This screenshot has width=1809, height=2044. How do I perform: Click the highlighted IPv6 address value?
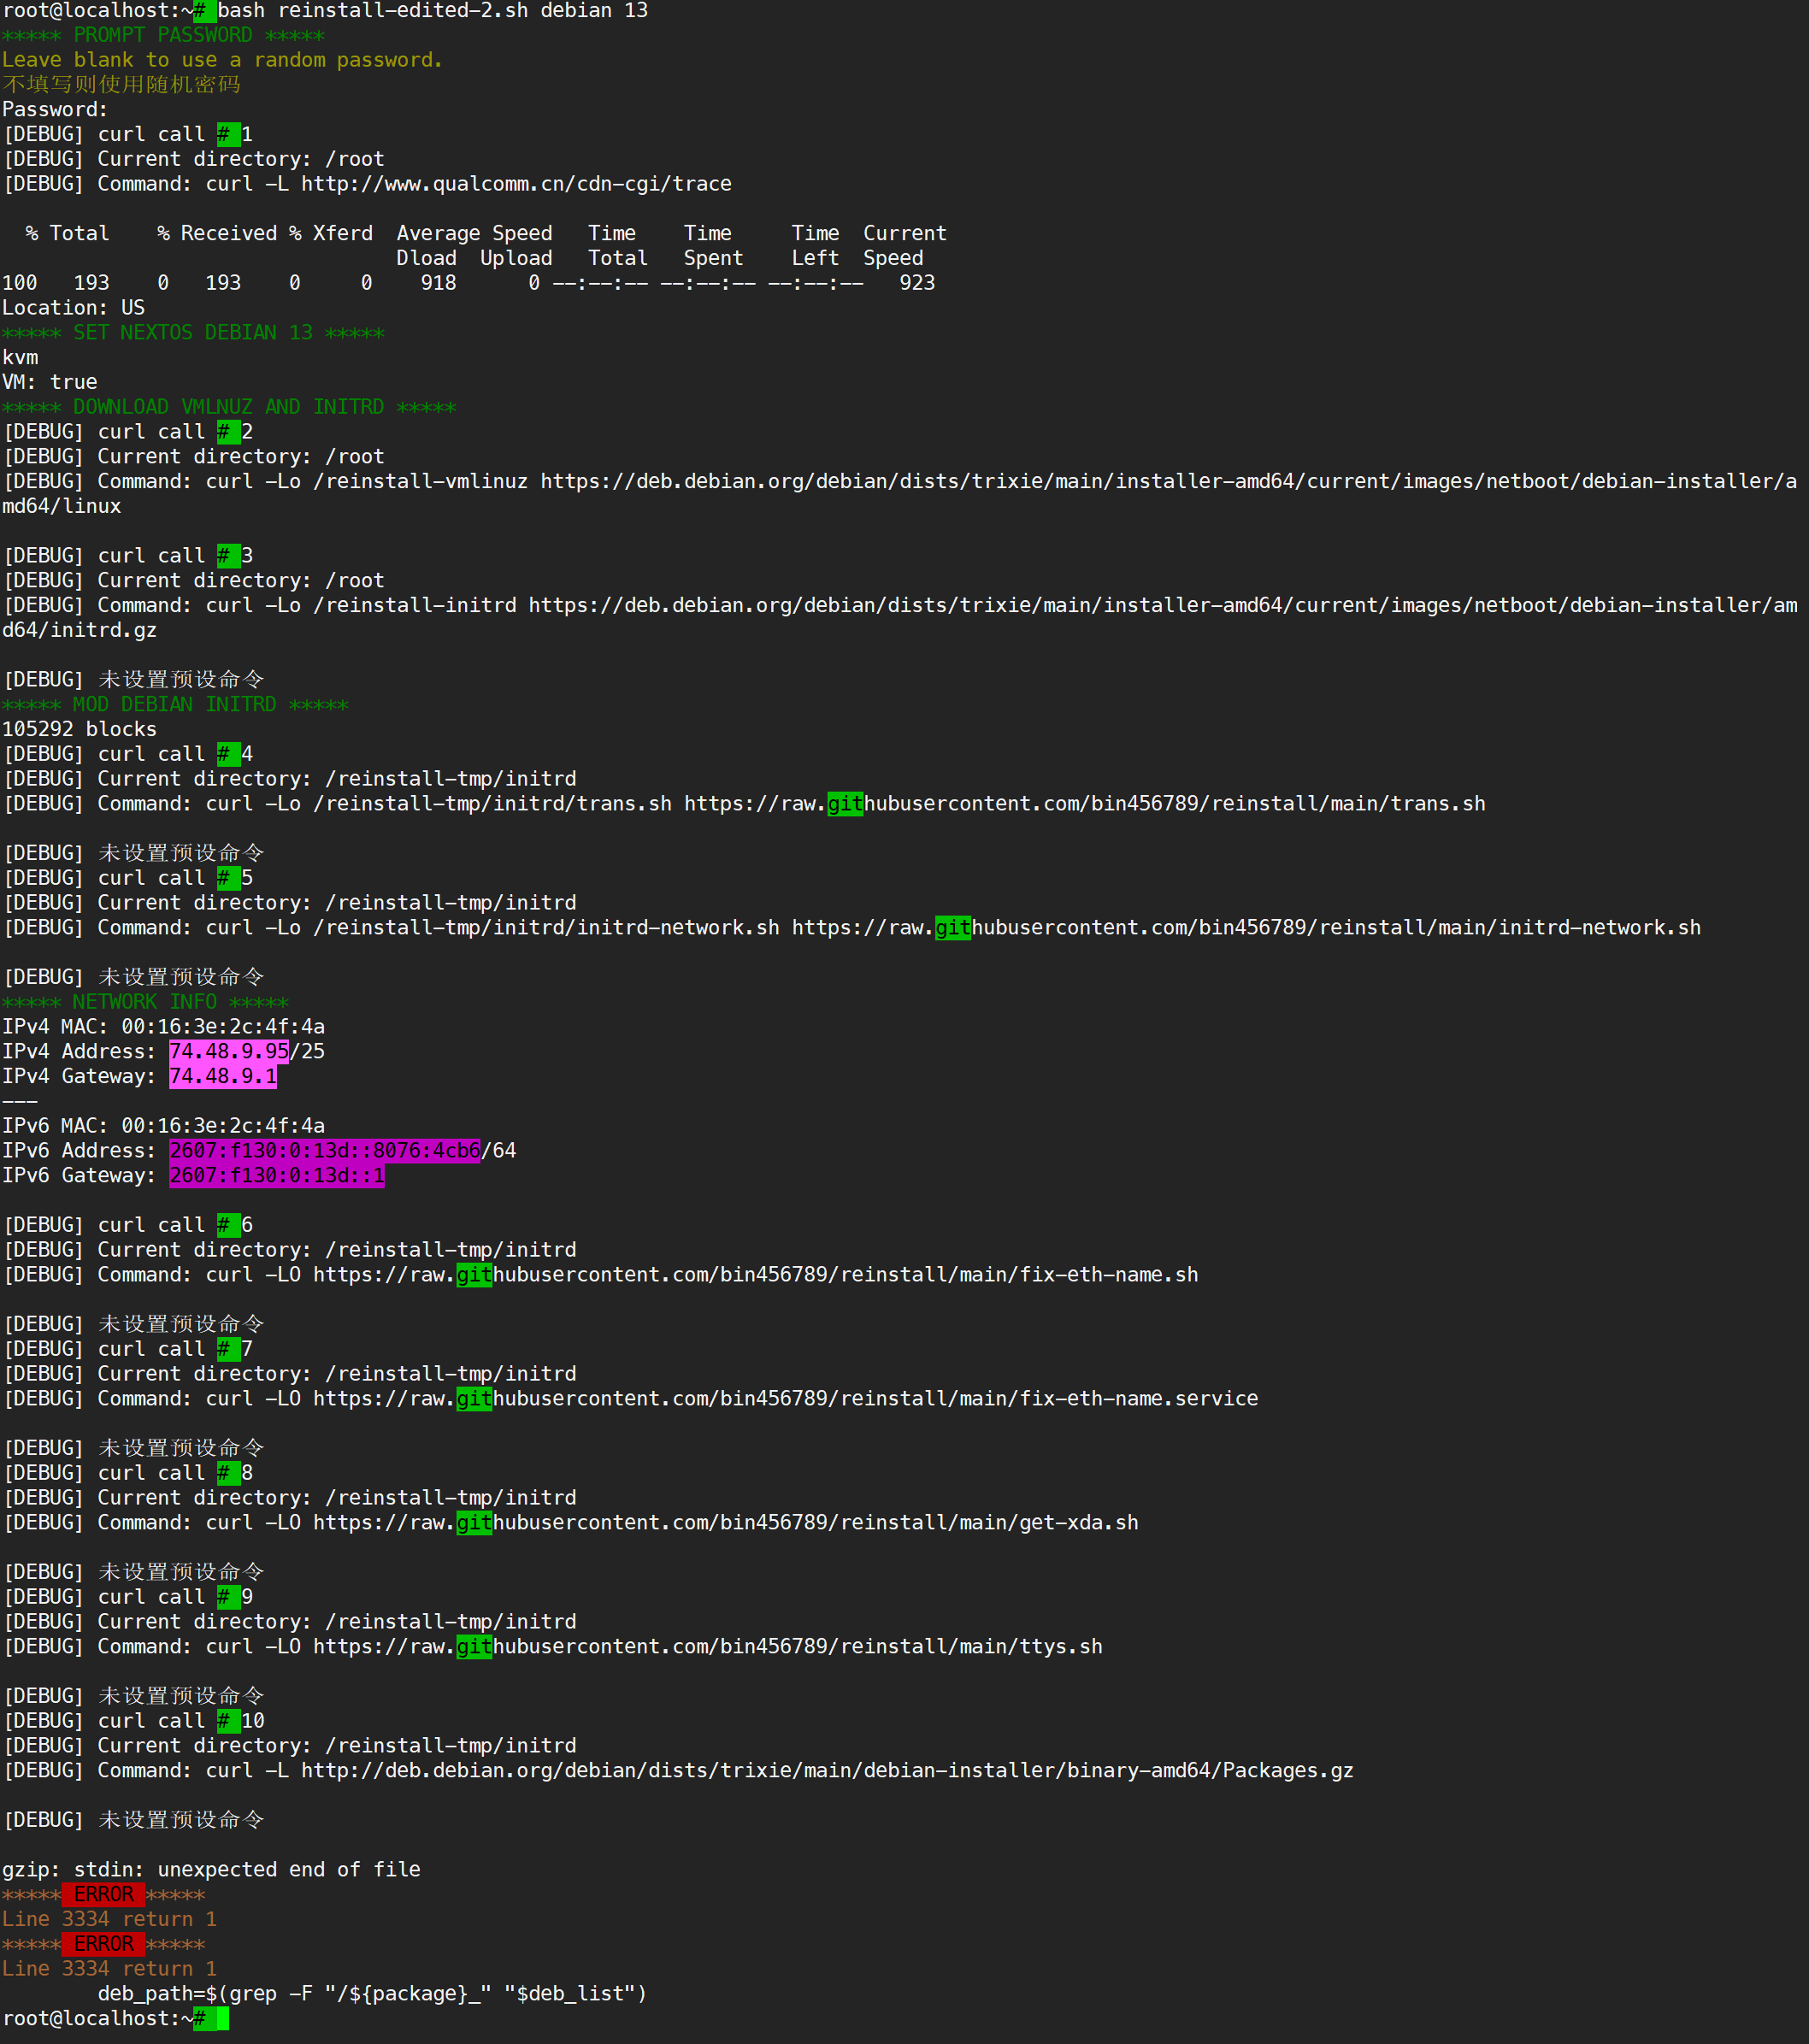coord(324,1151)
